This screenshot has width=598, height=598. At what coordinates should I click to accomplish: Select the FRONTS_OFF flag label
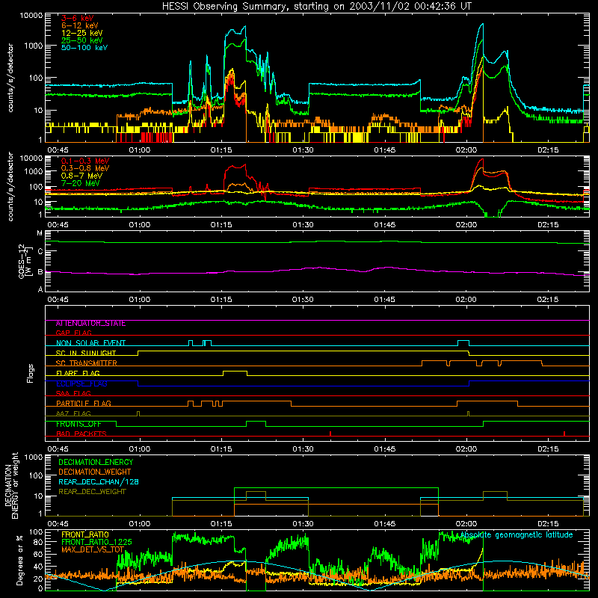click(78, 424)
